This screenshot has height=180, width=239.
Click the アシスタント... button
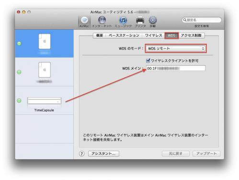coord(103,154)
